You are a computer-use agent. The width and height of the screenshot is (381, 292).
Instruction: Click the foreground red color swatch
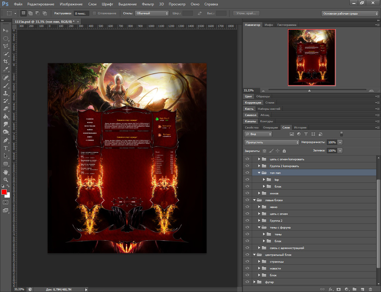4,192
